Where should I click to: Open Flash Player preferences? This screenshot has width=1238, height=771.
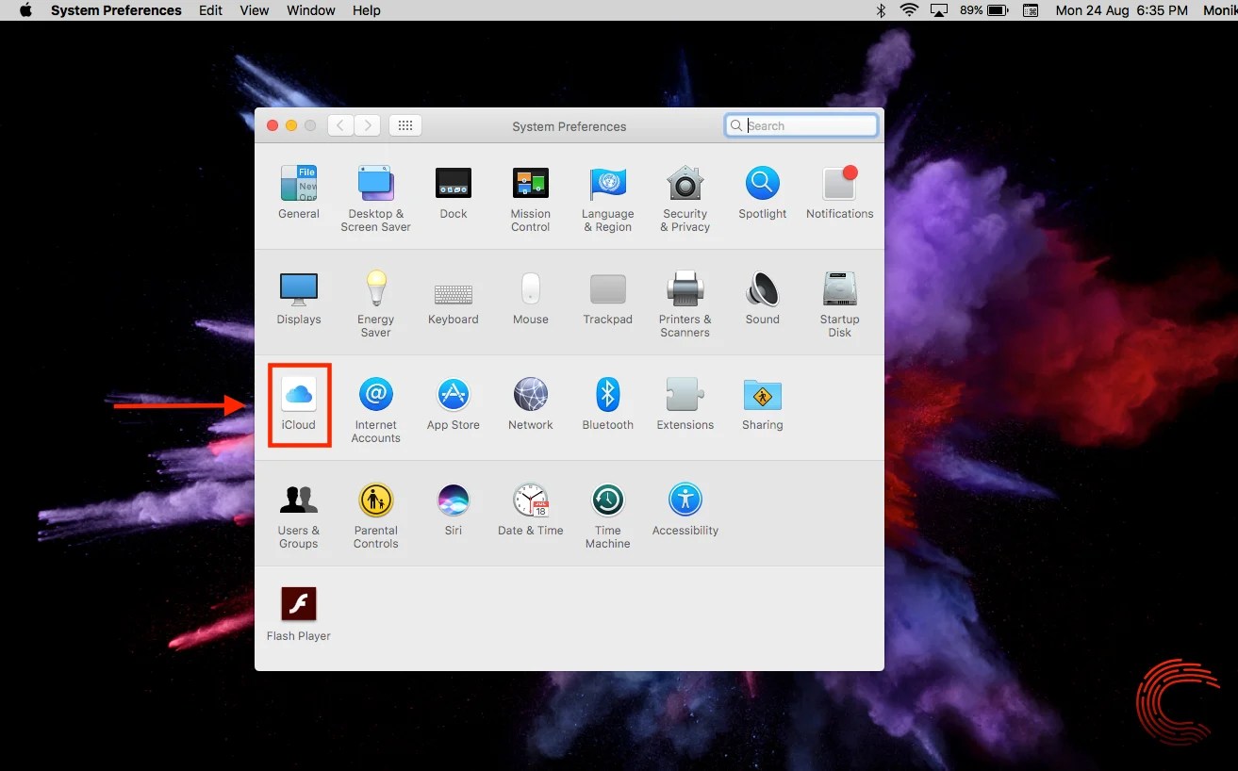coord(298,611)
